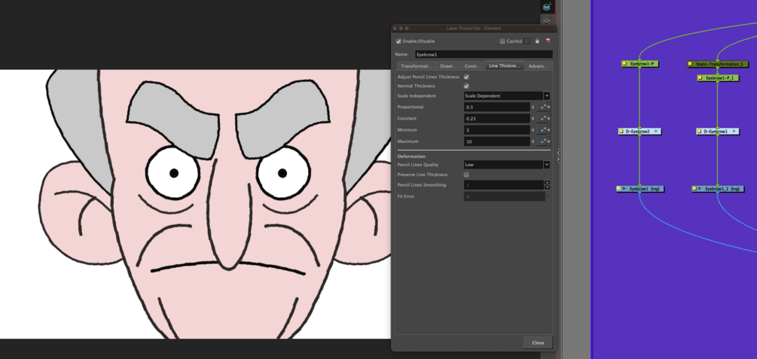
Task: Select the Eyebrow1-P_1 peg node
Action: pos(718,78)
